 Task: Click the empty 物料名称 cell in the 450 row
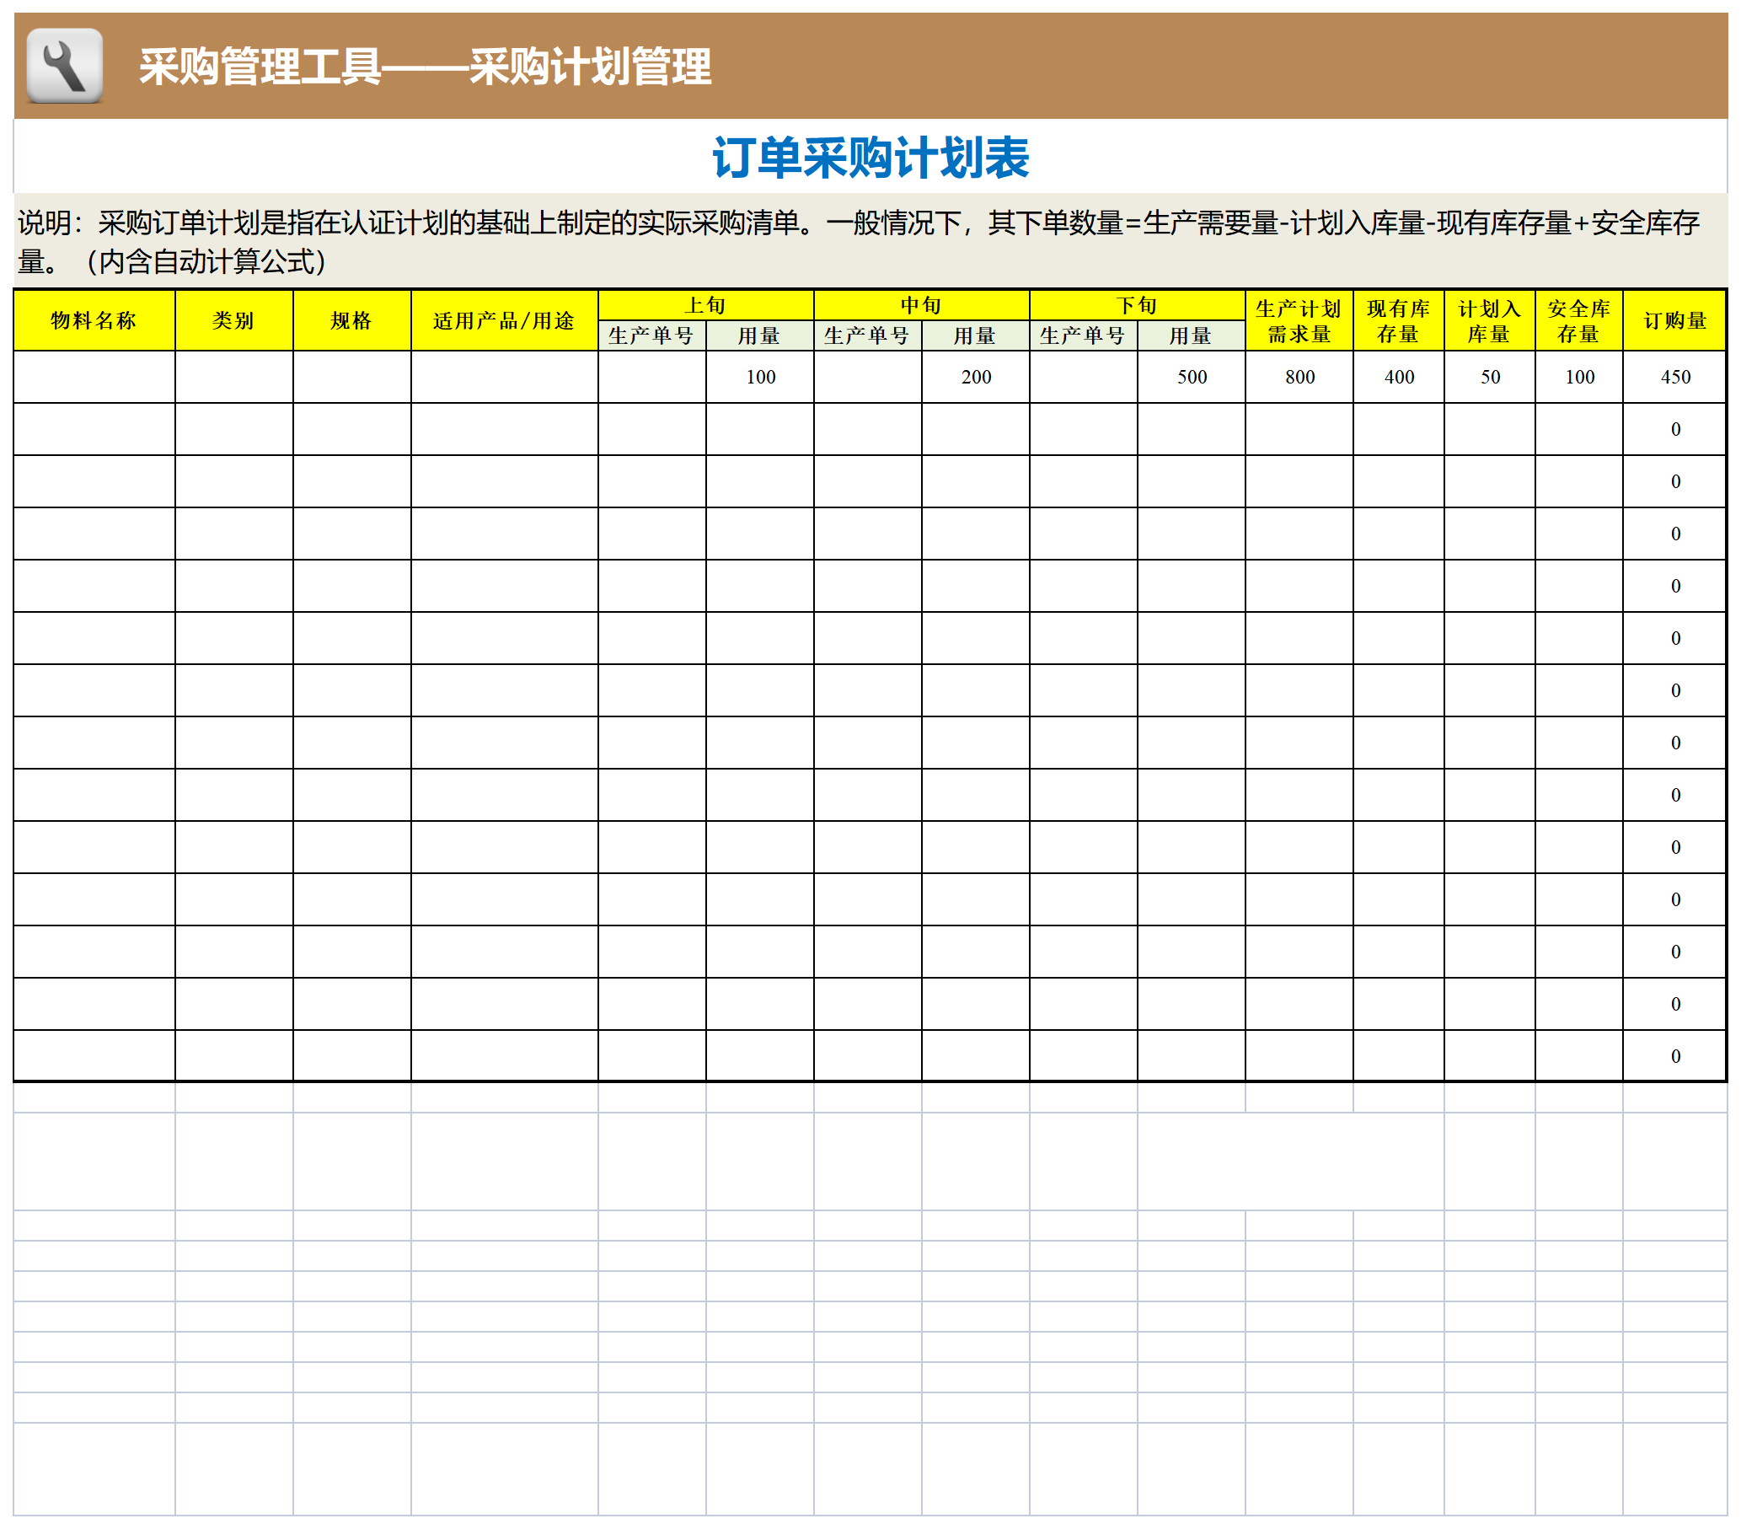94,377
